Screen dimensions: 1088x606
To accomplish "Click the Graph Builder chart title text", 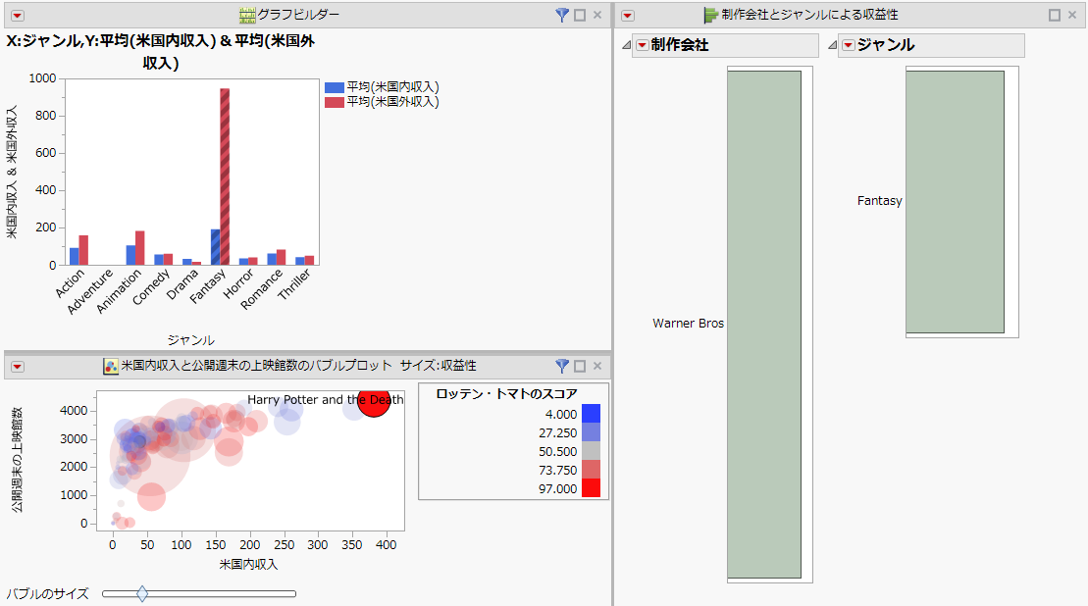I will click(x=160, y=52).
